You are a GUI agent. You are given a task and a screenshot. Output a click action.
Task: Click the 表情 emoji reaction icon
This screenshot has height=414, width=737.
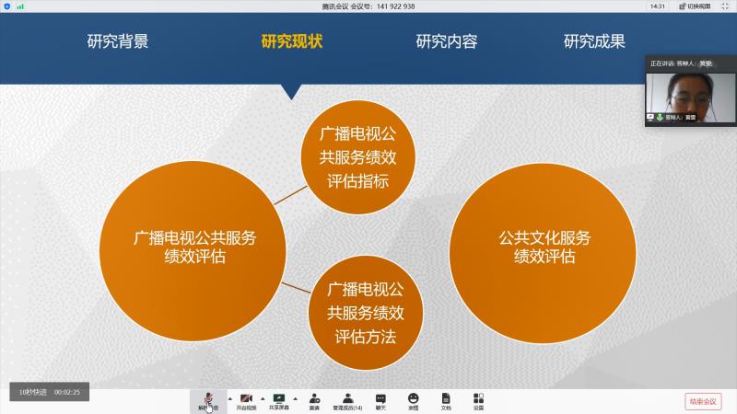413,399
